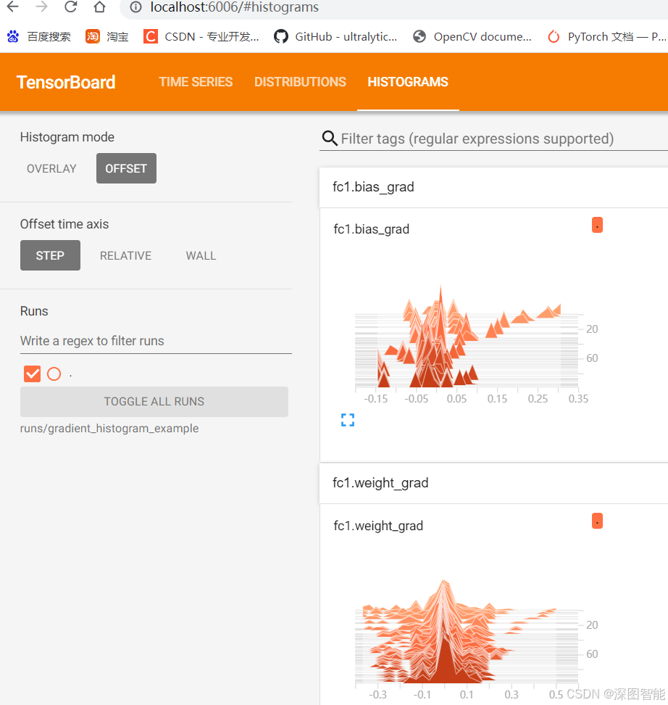Image resolution: width=668 pixels, height=705 pixels.
Task: Open the DISTRIBUTIONS tab
Action: pyautogui.click(x=300, y=82)
